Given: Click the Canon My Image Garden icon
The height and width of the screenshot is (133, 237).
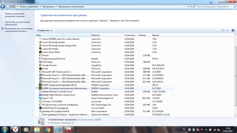Looking at the screenshot, I should coord(40,42).
